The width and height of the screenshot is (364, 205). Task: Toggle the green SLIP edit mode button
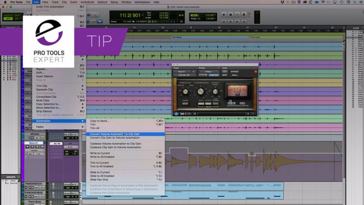[8, 19]
